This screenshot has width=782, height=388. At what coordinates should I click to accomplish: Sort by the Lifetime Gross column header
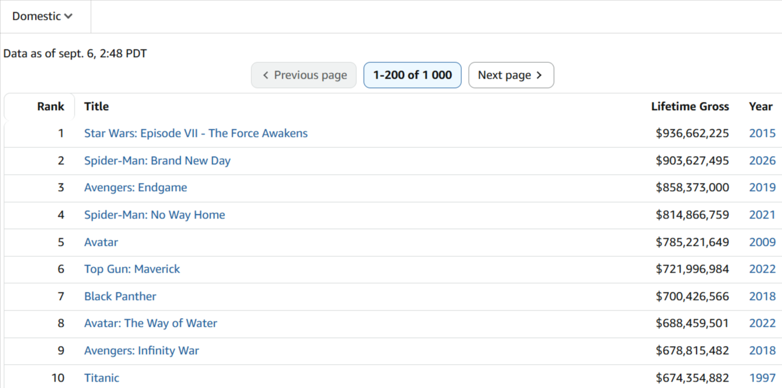[x=690, y=107]
